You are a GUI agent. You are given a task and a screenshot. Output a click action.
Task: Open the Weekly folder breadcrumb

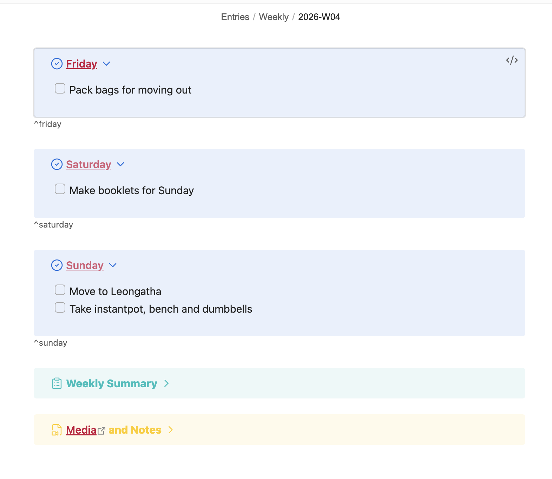pos(274,17)
